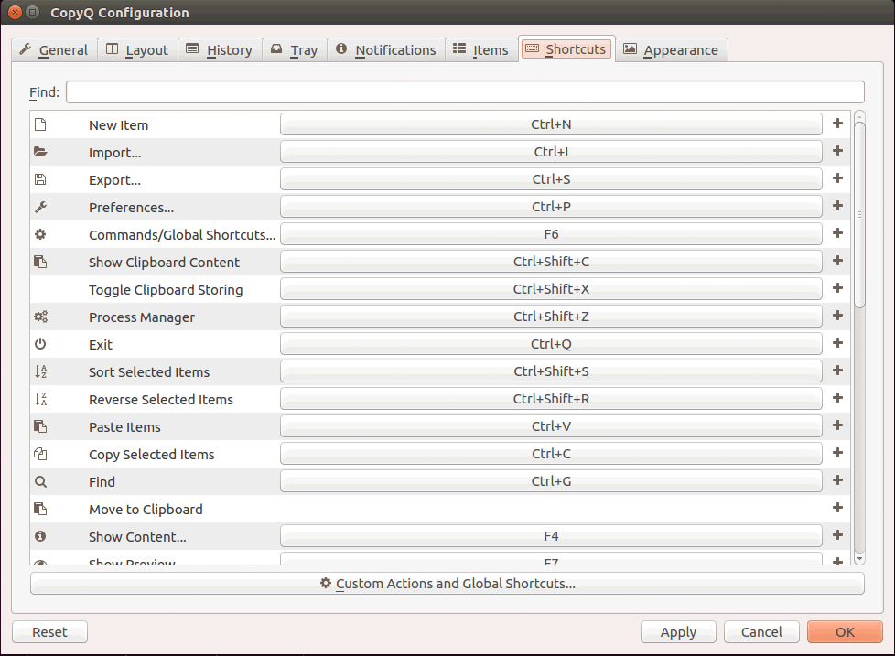
Task: Click the Commands/Global Shortcuts gear icon
Action: click(x=40, y=234)
